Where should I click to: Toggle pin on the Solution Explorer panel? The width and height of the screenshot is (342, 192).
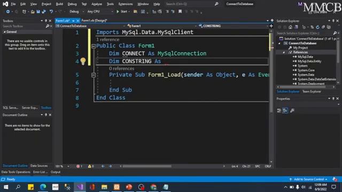[x=333, y=21]
